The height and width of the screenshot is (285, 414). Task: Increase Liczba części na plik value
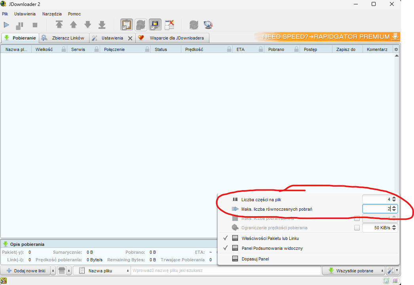click(x=394, y=198)
